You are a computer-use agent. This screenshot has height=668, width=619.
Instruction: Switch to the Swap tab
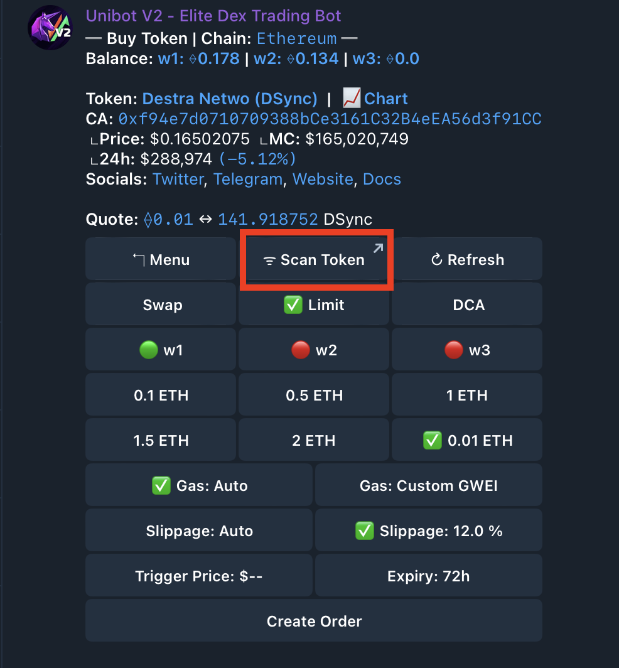[161, 305]
